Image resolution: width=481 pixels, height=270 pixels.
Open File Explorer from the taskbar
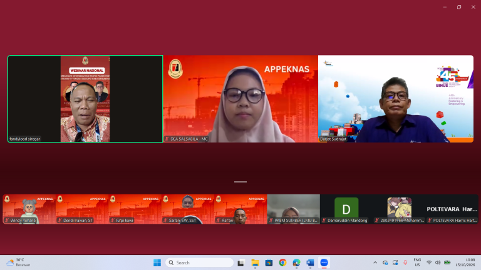[255, 262]
